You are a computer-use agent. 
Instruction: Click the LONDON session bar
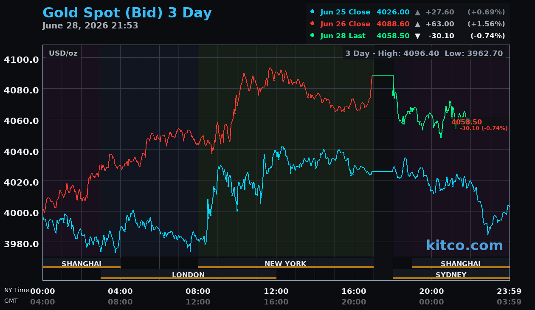tap(188, 275)
